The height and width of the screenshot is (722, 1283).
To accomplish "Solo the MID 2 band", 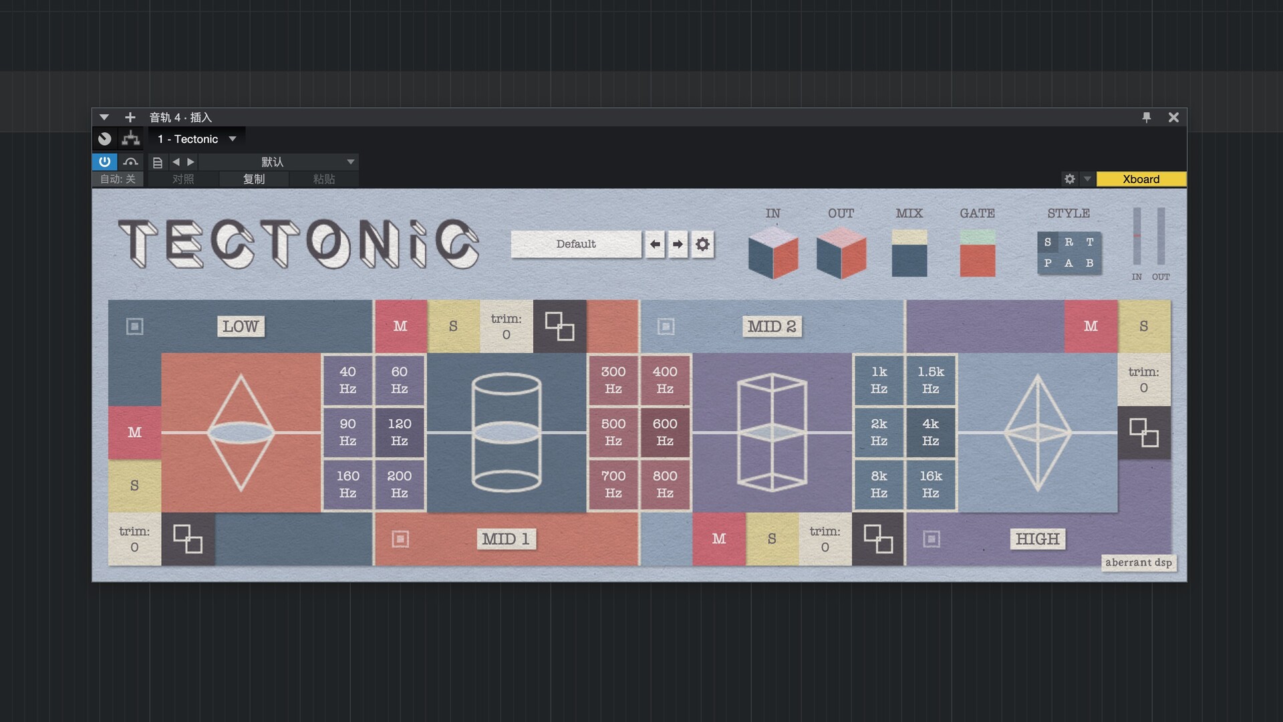I will pyautogui.click(x=772, y=539).
